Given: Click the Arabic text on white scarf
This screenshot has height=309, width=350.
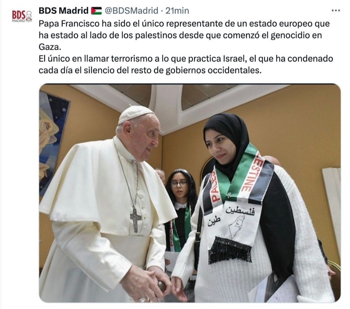Looking at the screenshot, I should coord(240,210).
